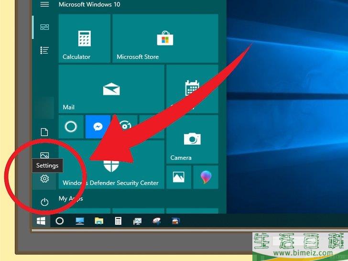Open the Calculator tile
This screenshot has height=261, width=348.
point(84,38)
